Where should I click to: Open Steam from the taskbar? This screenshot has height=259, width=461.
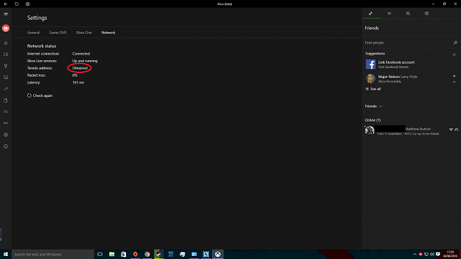(159, 254)
